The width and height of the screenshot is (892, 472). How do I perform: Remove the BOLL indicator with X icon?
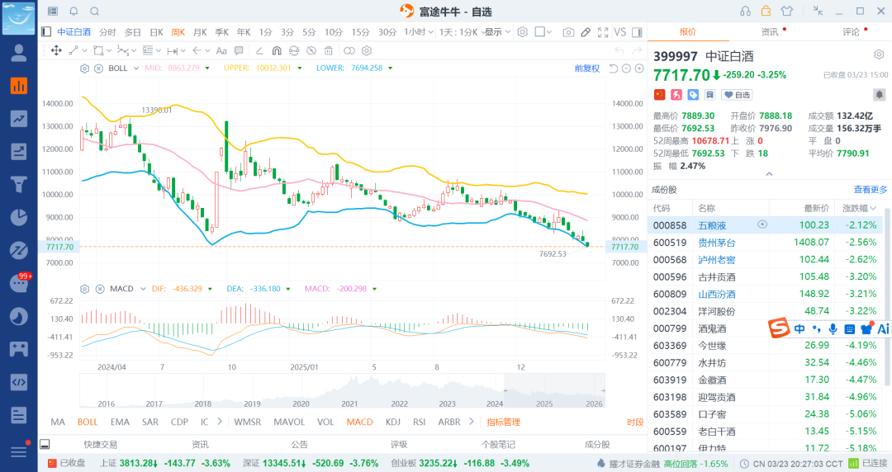coord(98,68)
